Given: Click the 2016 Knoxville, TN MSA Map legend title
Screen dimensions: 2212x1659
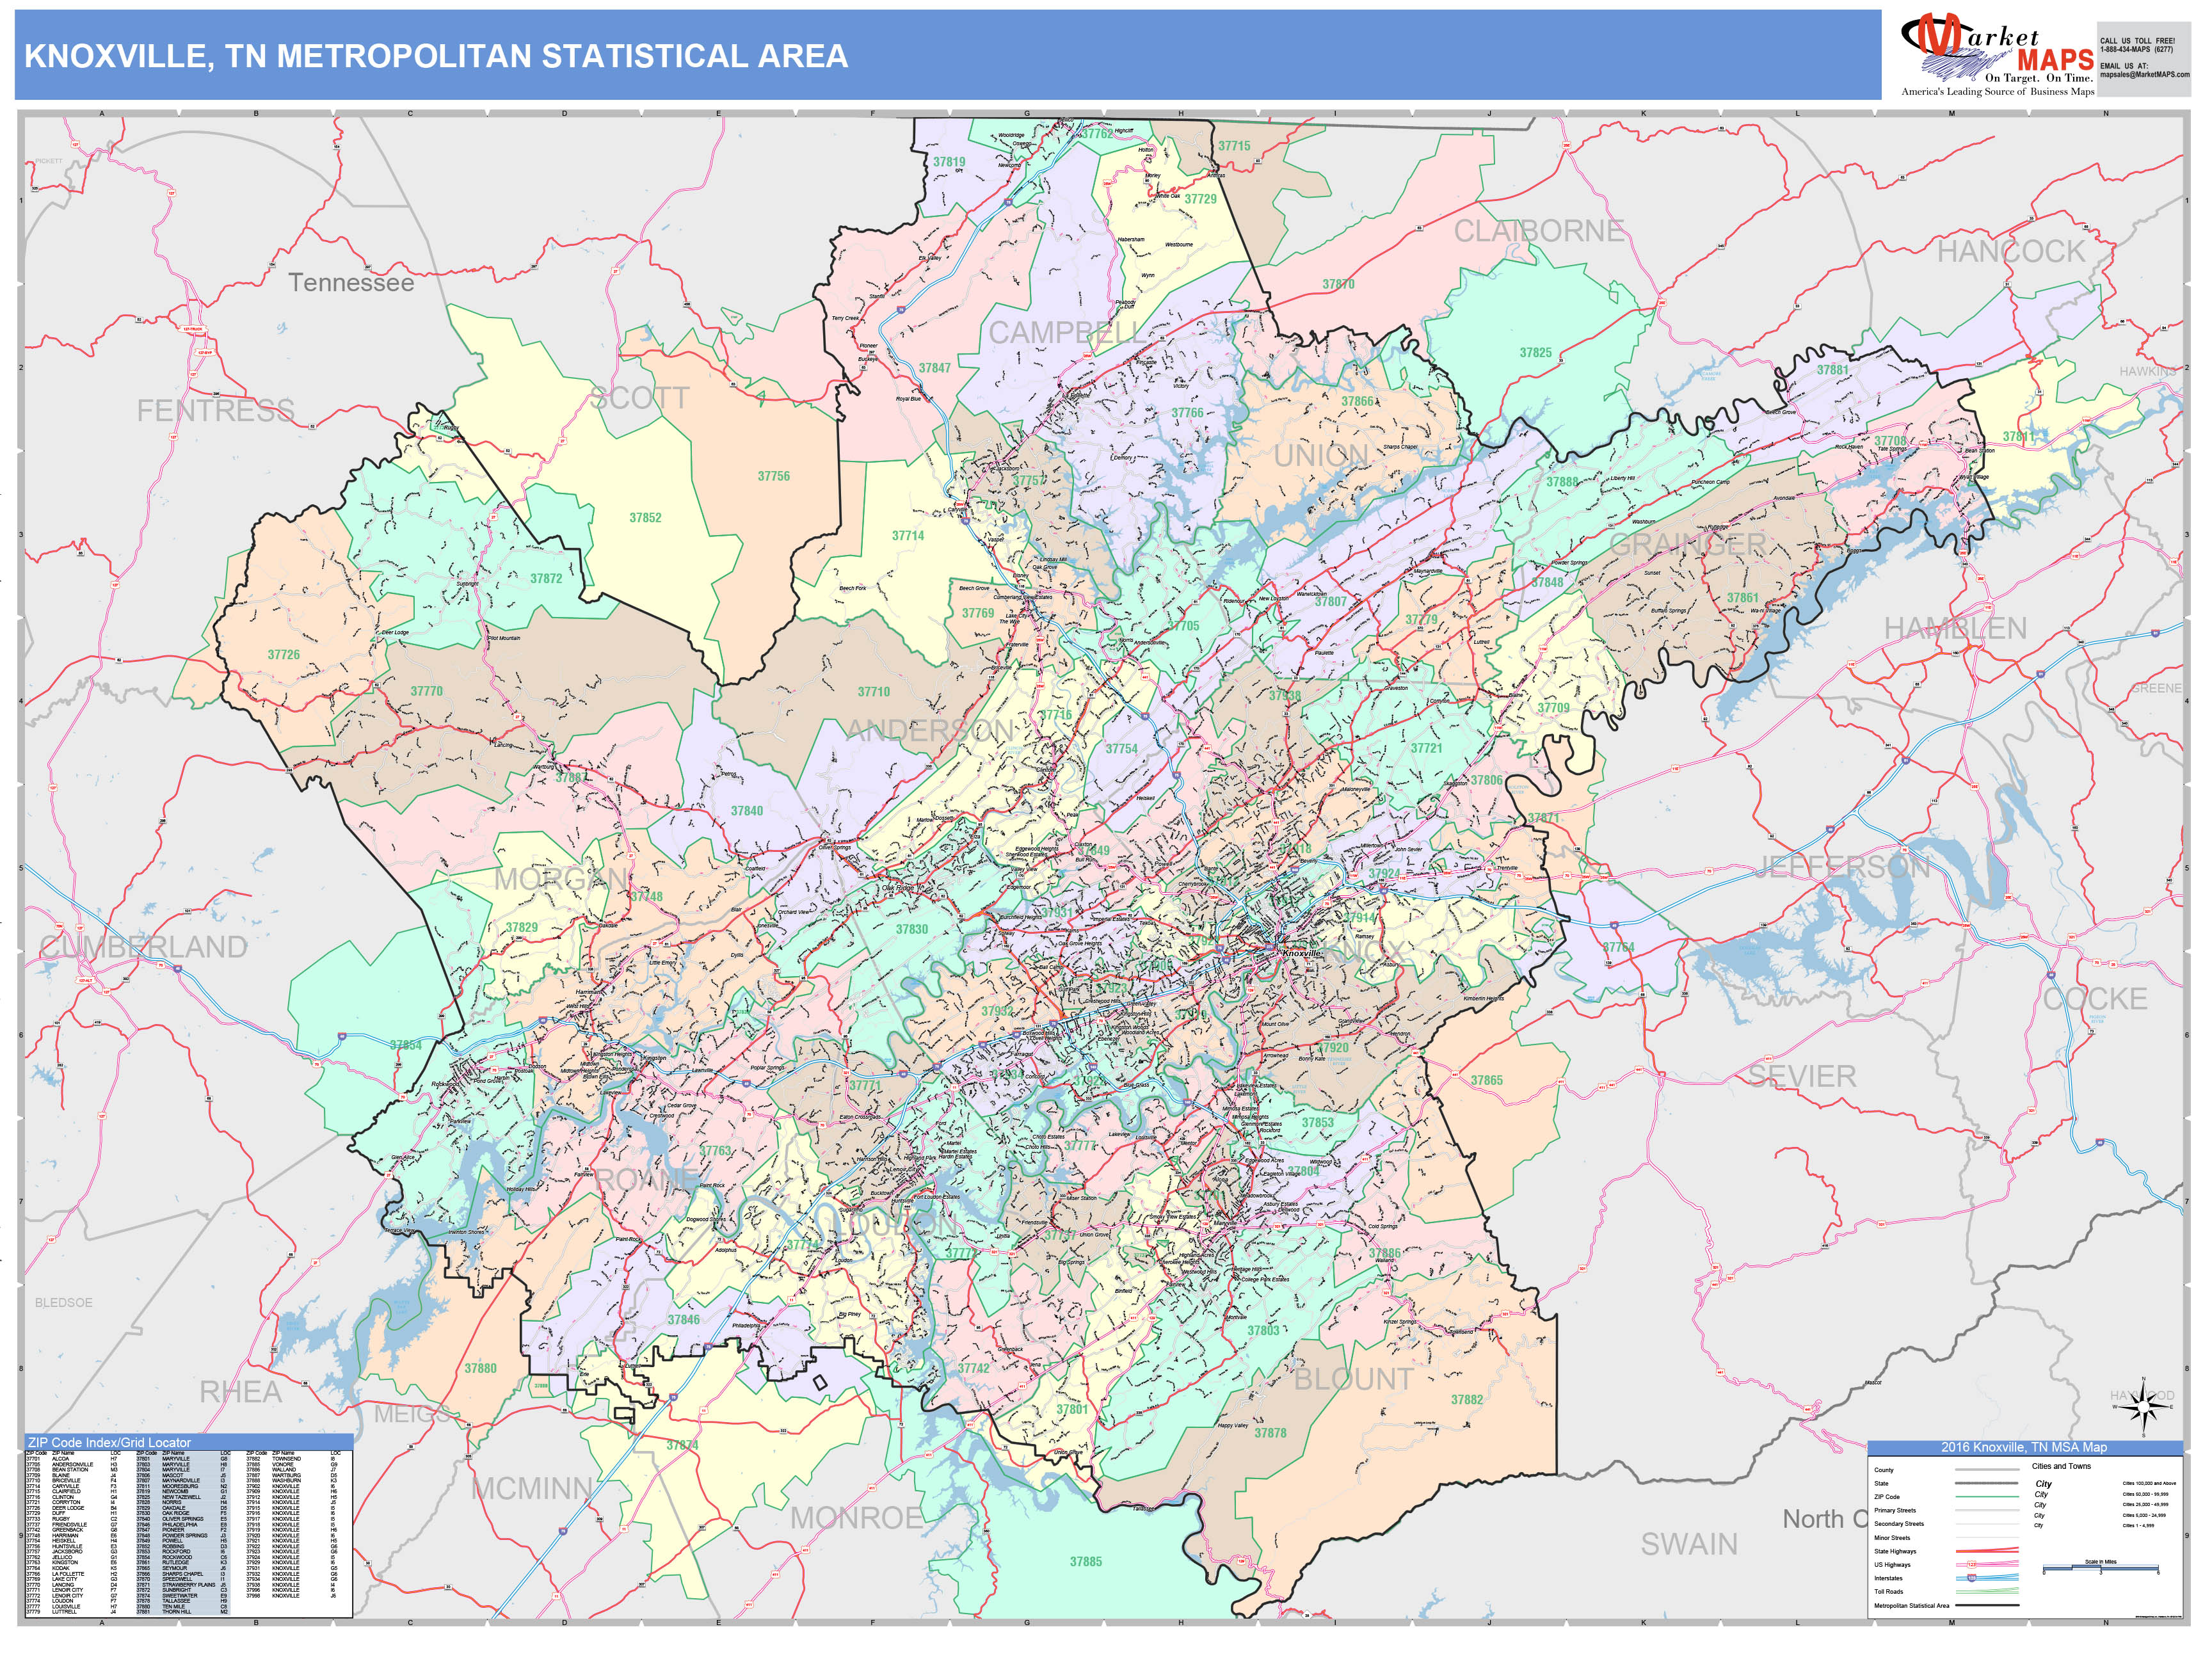Looking at the screenshot, I should click(x=2024, y=1447).
